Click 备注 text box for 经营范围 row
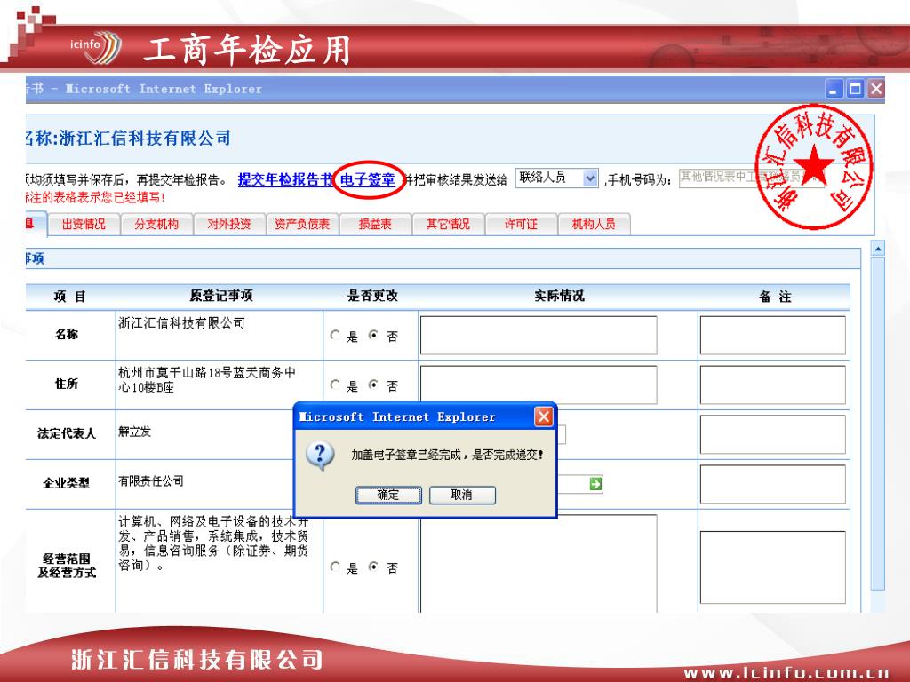 [772, 567]
